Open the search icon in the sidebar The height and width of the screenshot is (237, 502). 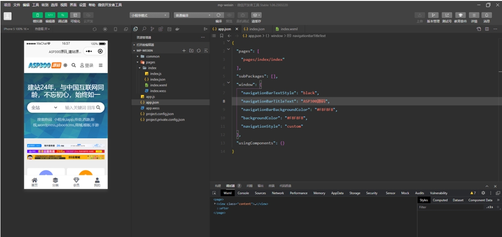click(x=144, y=29)
